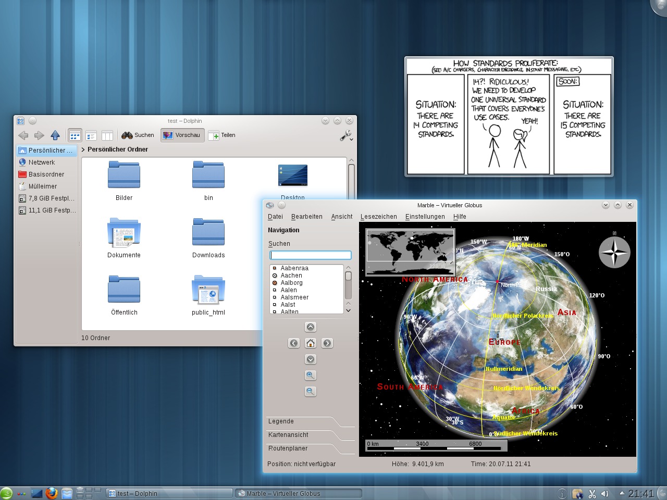Click compass rose on Marble map
Image resolution: width=667 pixels, height=500 pixels.
(x=614, y=252)
